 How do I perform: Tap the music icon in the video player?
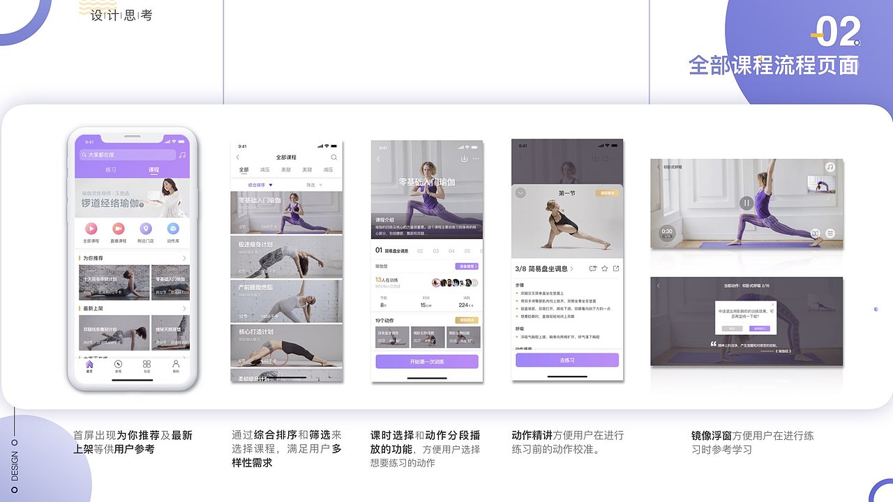tap(830, 167)
